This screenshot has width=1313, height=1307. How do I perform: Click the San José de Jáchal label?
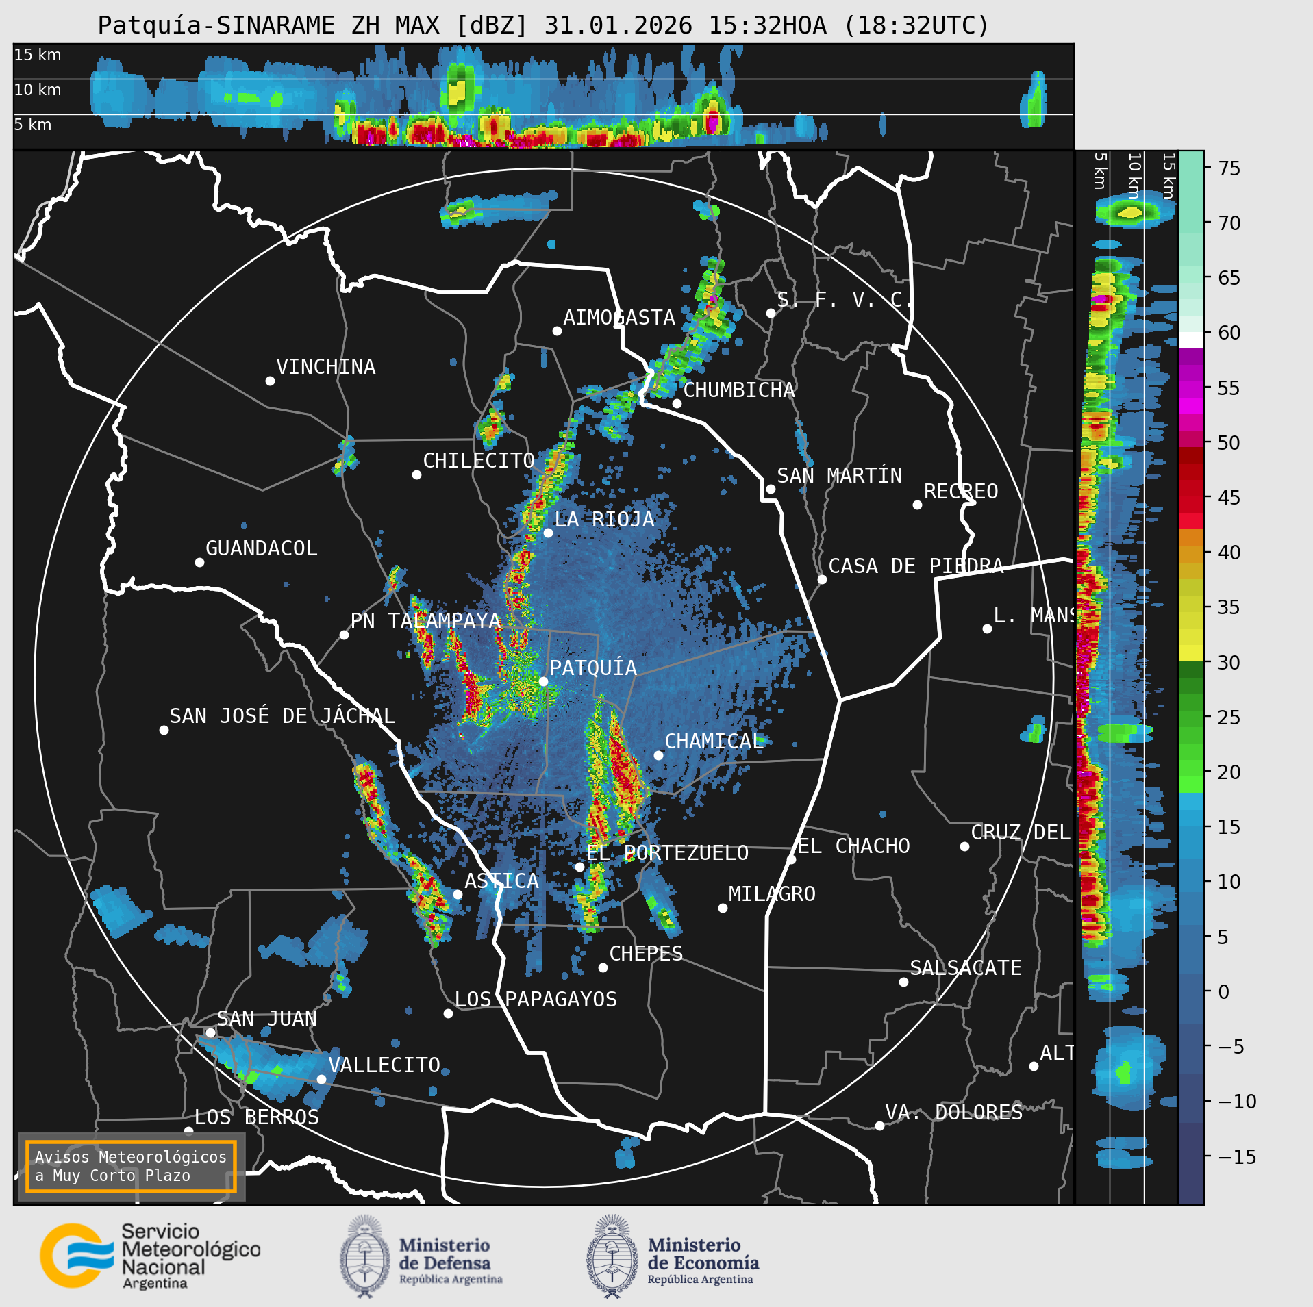pyautogui.click(x=282, y=716)
